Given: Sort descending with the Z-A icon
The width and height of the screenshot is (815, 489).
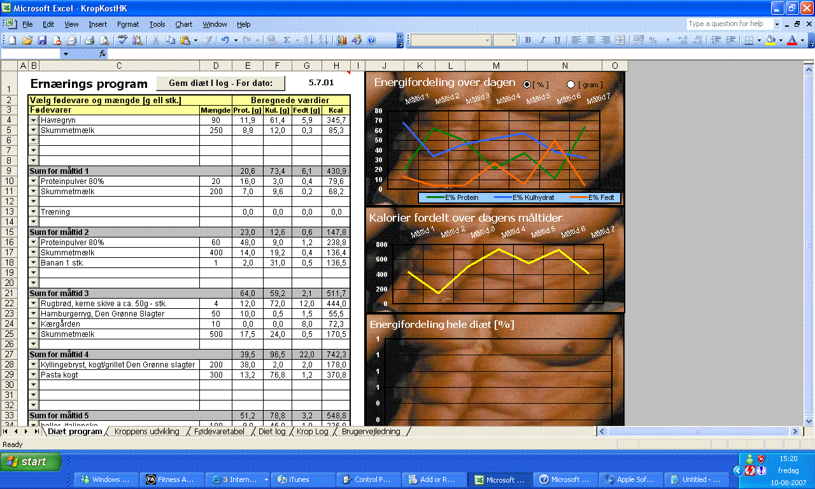Looking at the screenshot, I should (323, 40).
